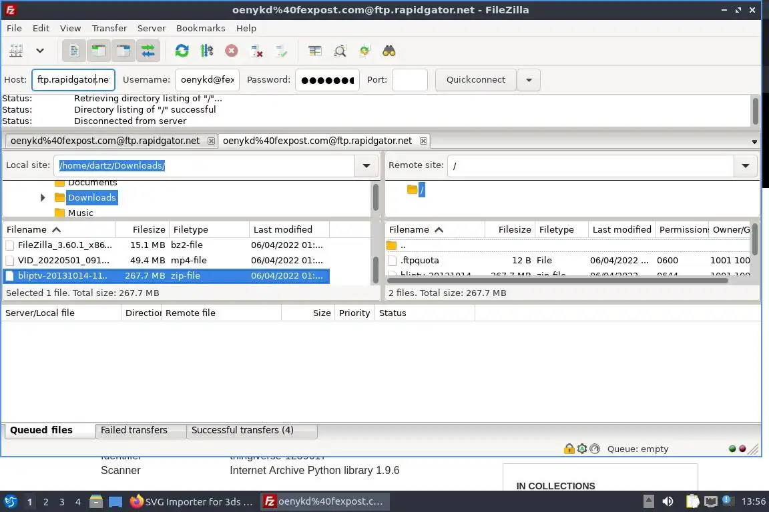Viewport: 769px width, 512px height.
Task: Open the Bookmarks menu
Action: click(200, 28)
